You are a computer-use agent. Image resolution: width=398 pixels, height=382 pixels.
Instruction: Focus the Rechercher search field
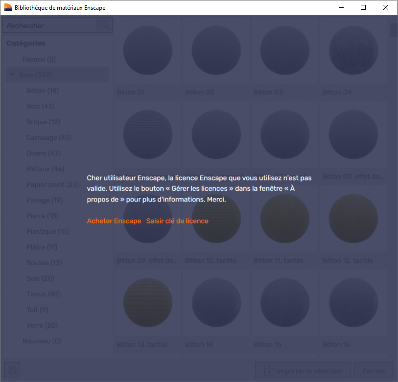(50, 25)
